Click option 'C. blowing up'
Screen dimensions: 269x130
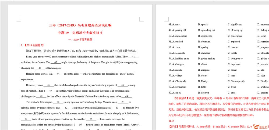click(x=235, y=30)
